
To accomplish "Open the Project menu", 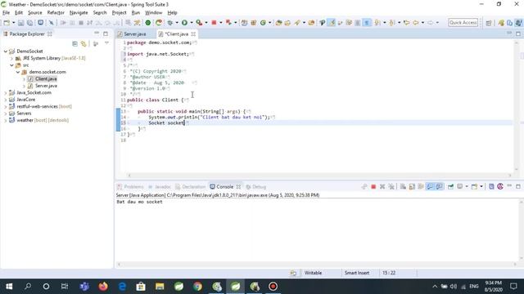I will point(119,13).
